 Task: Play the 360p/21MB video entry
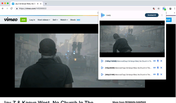(x=102, y=75)
